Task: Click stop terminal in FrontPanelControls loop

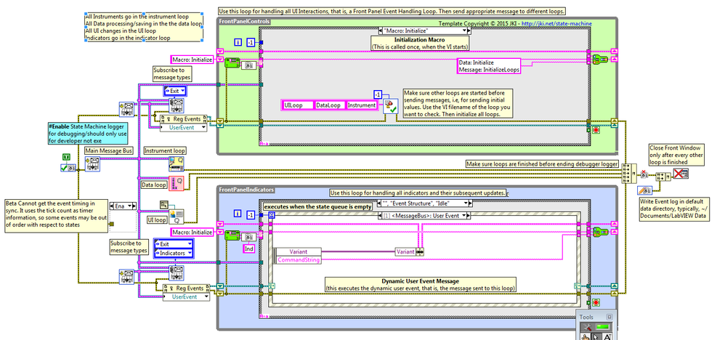Action: pyautogui.click(x=596, y=131)
